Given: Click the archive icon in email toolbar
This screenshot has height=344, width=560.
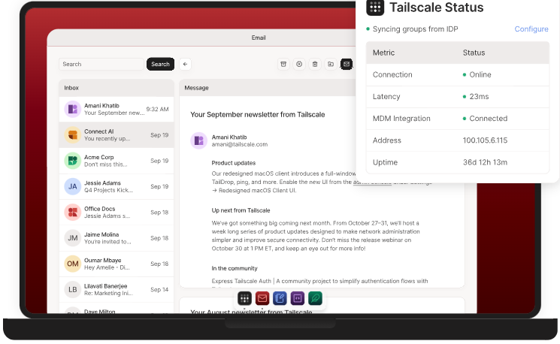Looking at the screenshot, I should pos(283,65).
